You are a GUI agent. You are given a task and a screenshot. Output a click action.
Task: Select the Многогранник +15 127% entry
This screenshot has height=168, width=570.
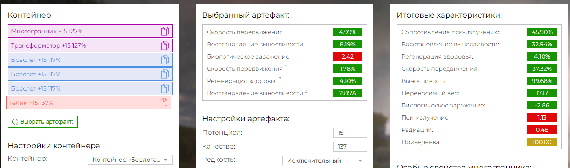90,31
